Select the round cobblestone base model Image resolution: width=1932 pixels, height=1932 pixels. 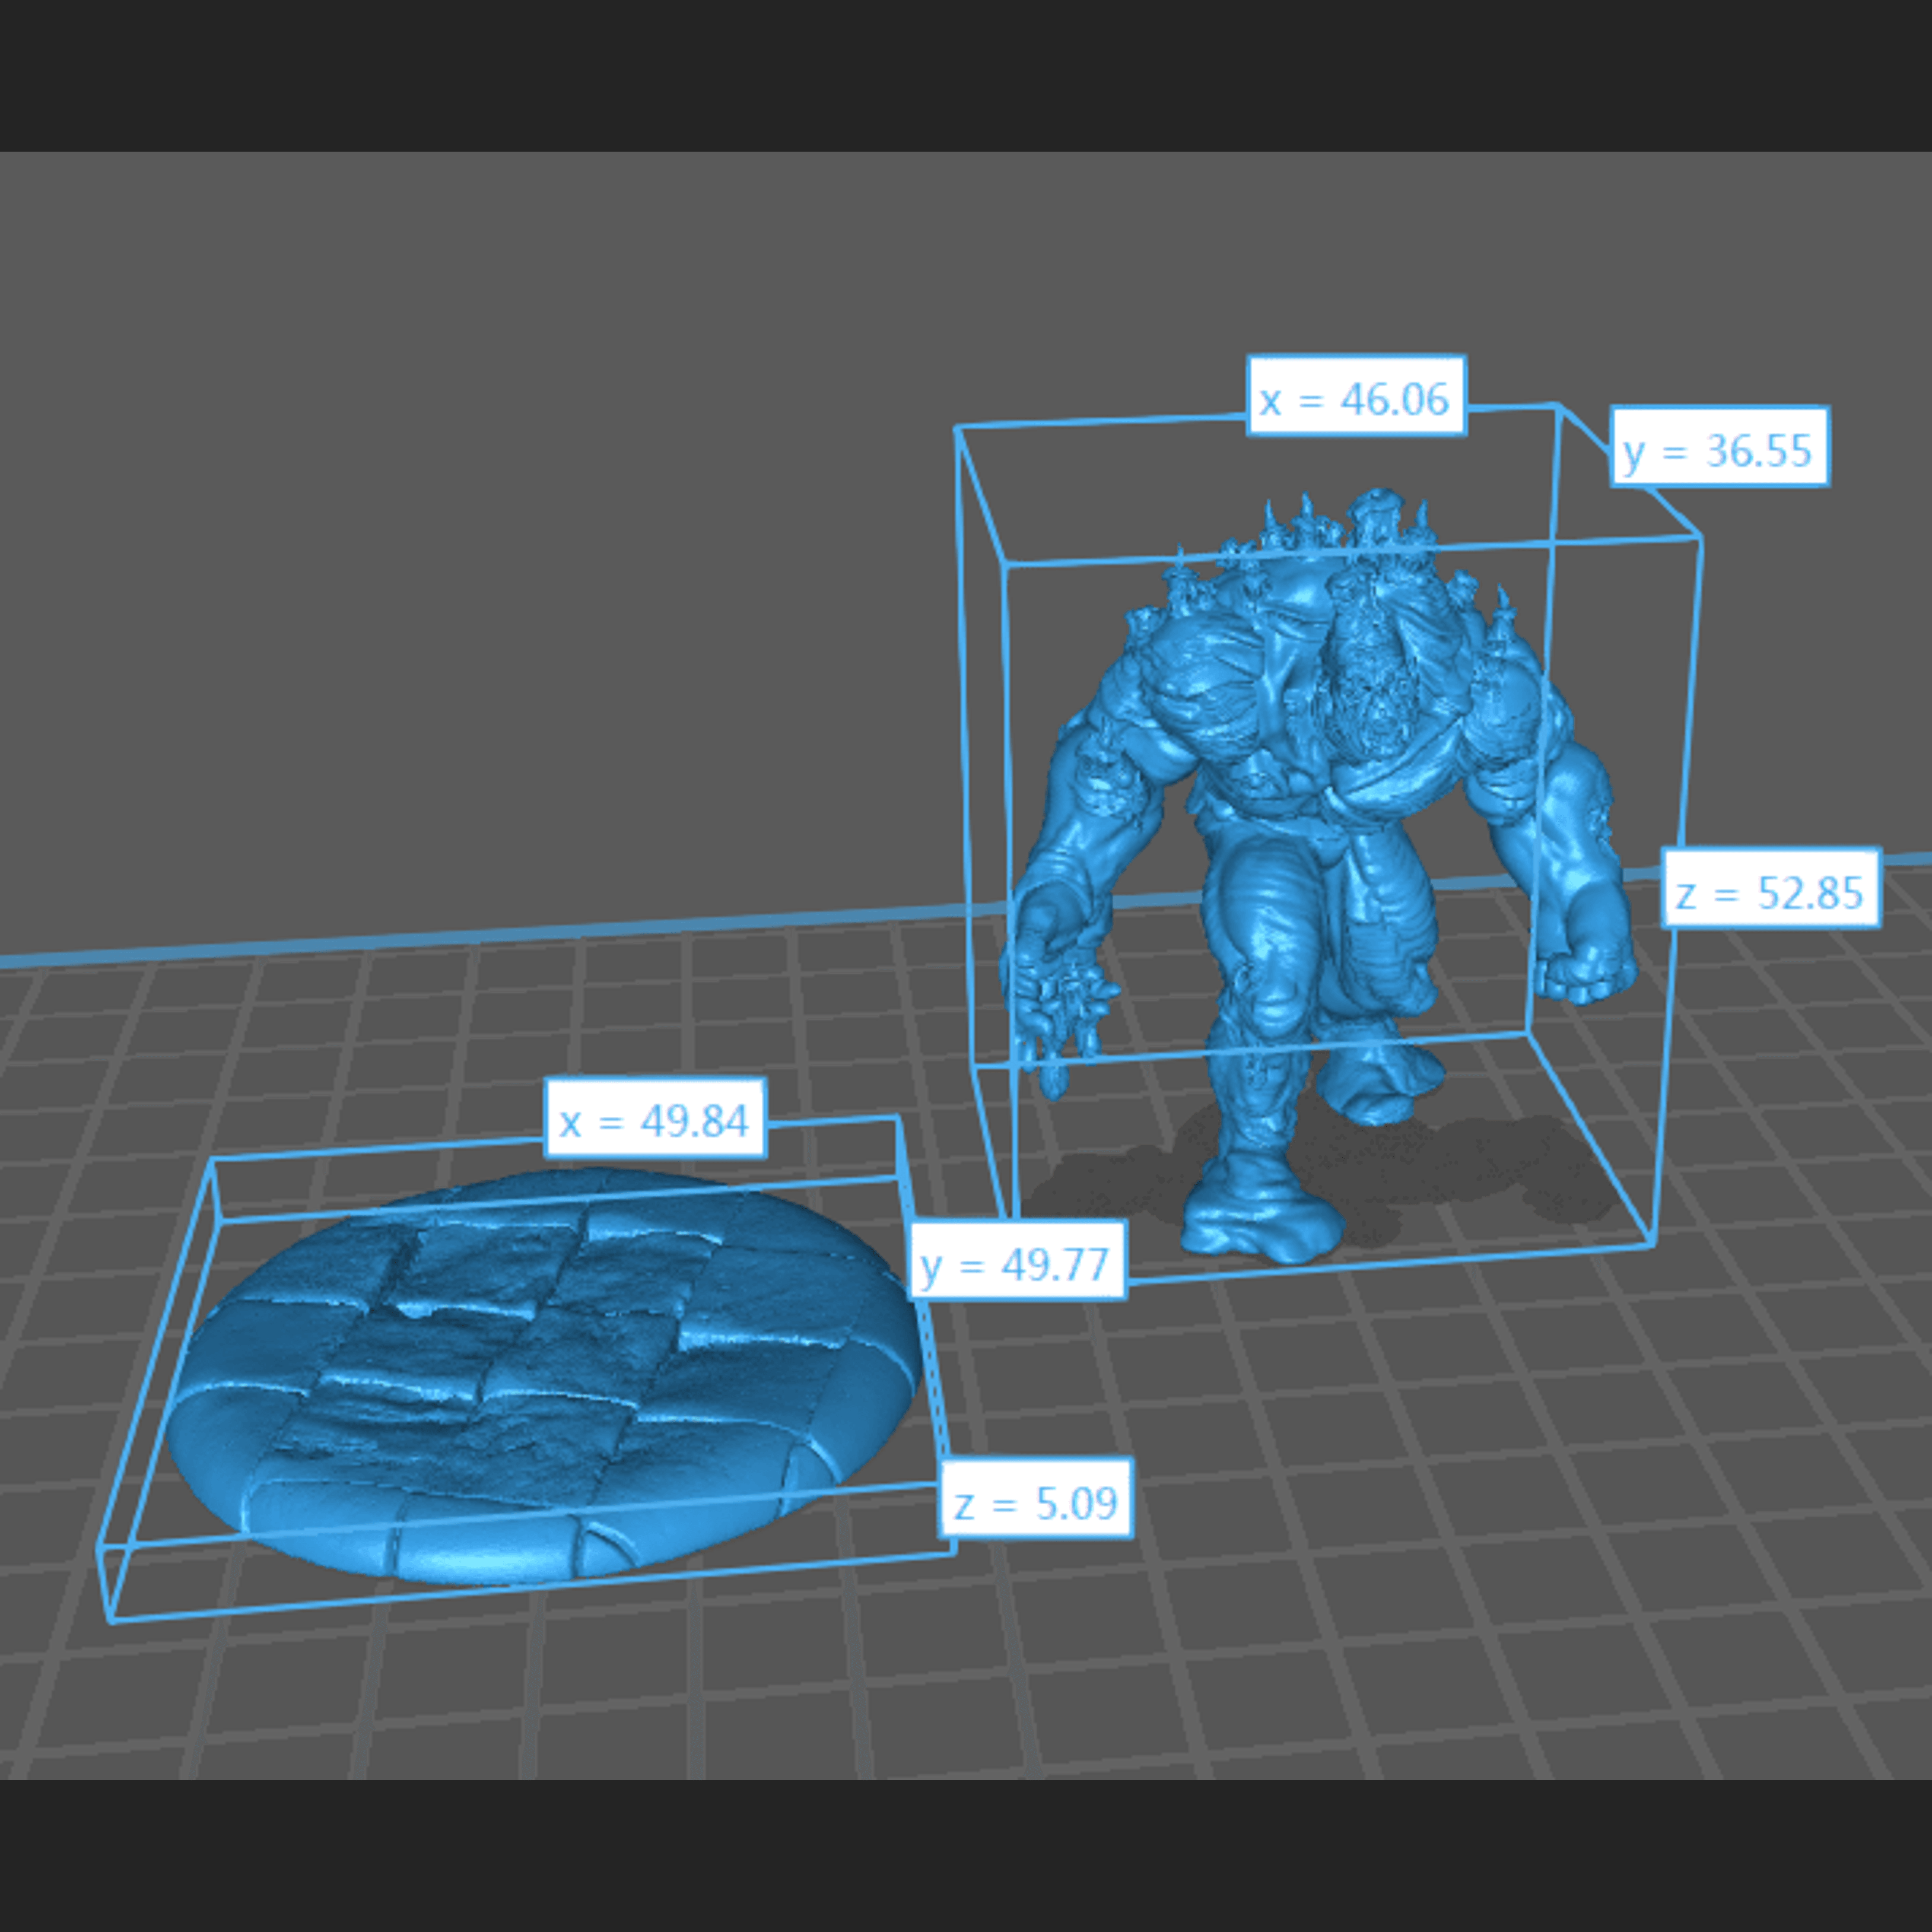pyautogui.click(x=543, y=1375)
